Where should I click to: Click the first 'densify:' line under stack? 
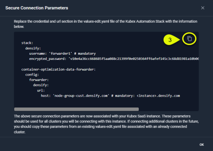[x=33, y=48]
